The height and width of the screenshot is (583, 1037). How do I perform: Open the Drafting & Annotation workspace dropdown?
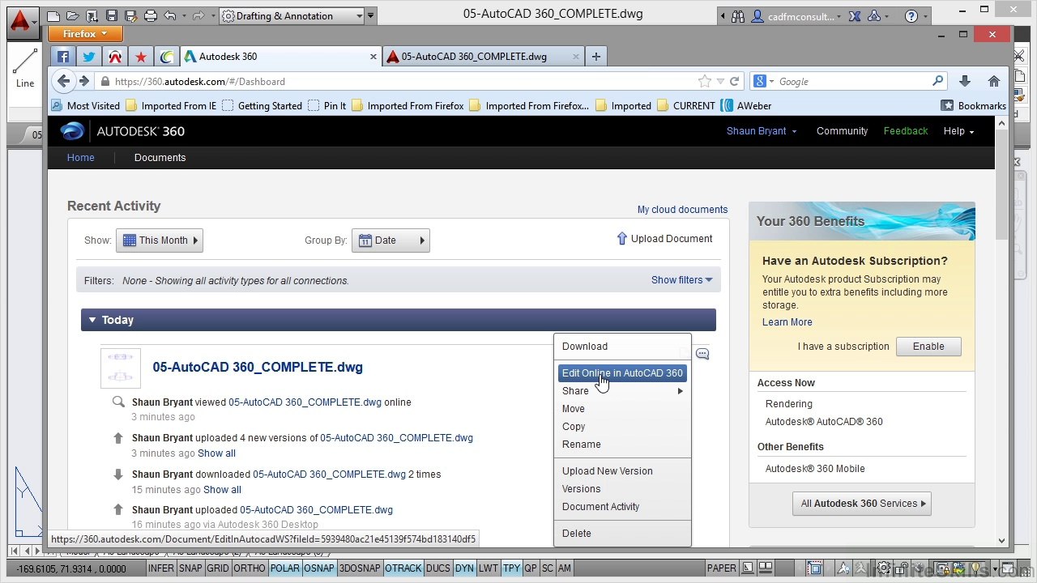tap(292, 16)
